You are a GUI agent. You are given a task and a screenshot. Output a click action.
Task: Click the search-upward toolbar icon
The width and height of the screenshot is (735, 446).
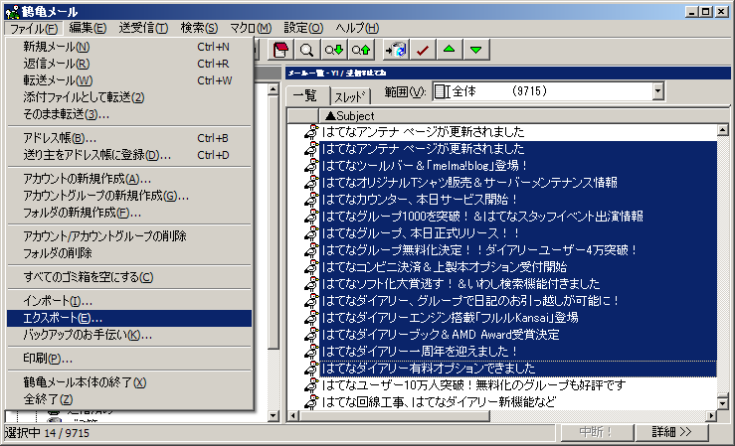coord(361,50)
